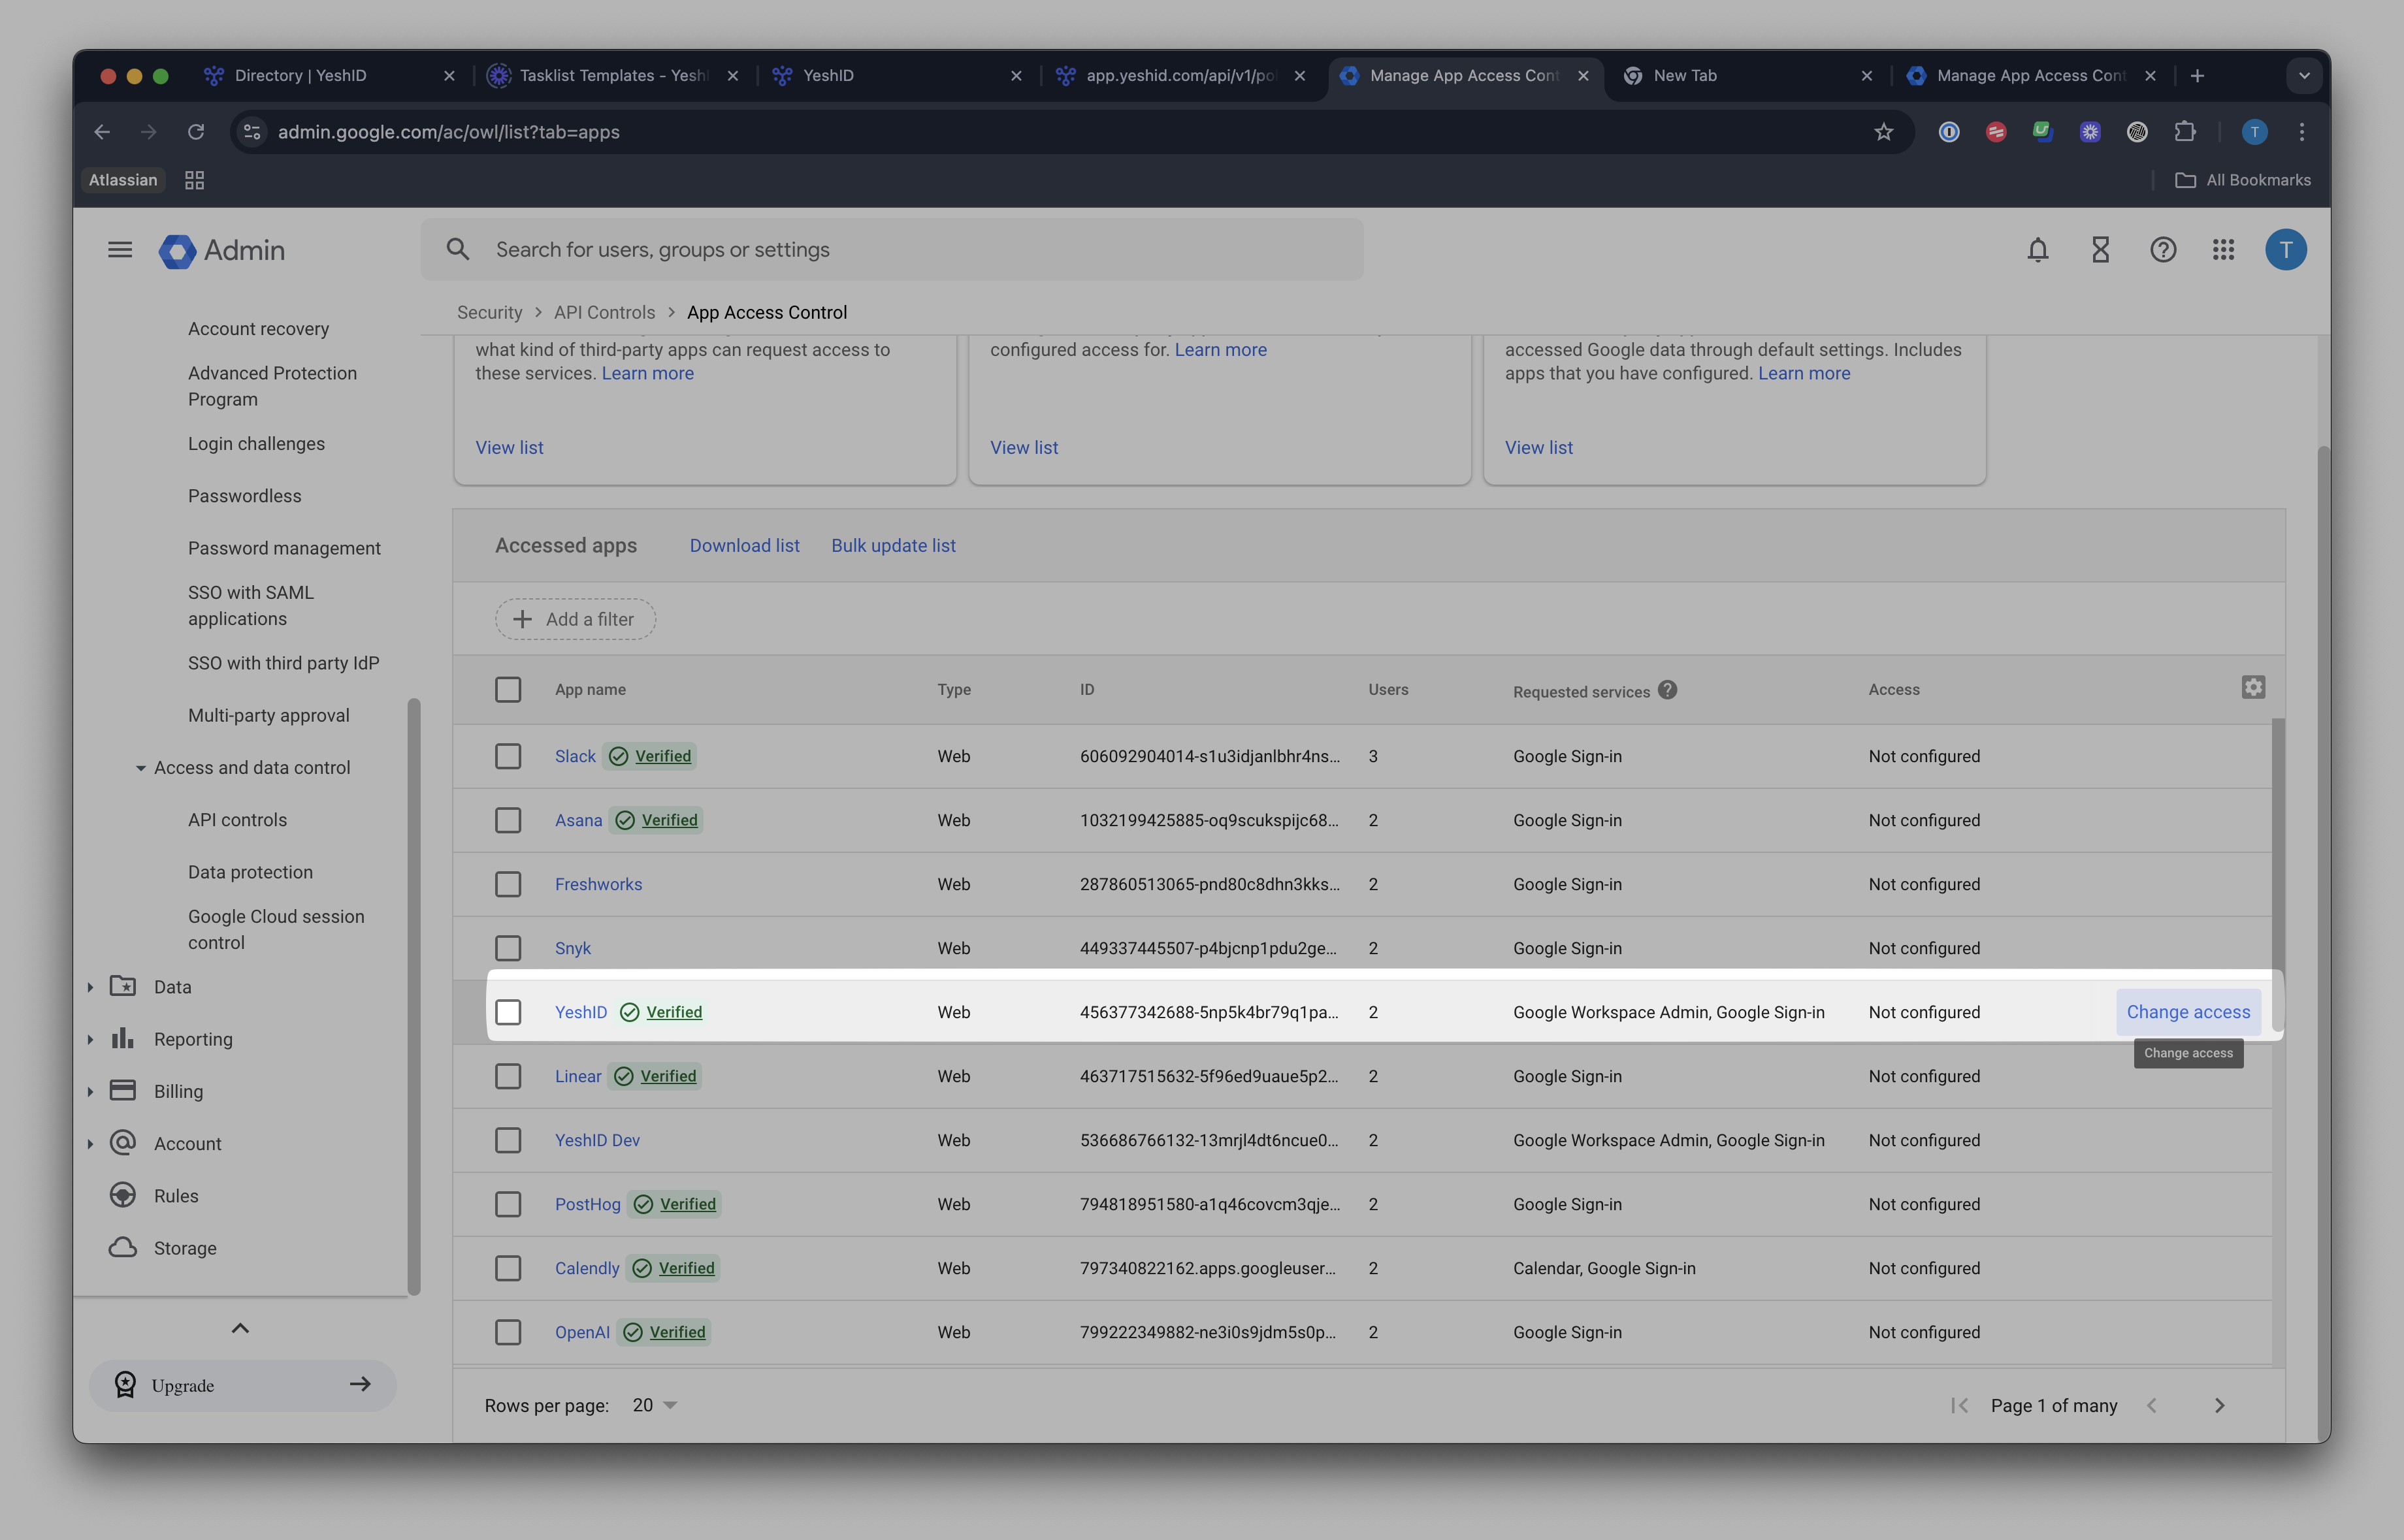Collapse Access and data control section
This screenshot has height=1540, width=2404.
click(141, 768)
